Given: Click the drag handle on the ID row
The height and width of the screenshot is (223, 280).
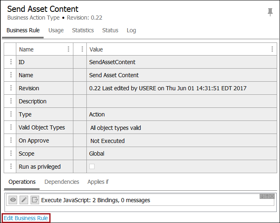Looking at the screenshot, I should click(x=11, y=62).
